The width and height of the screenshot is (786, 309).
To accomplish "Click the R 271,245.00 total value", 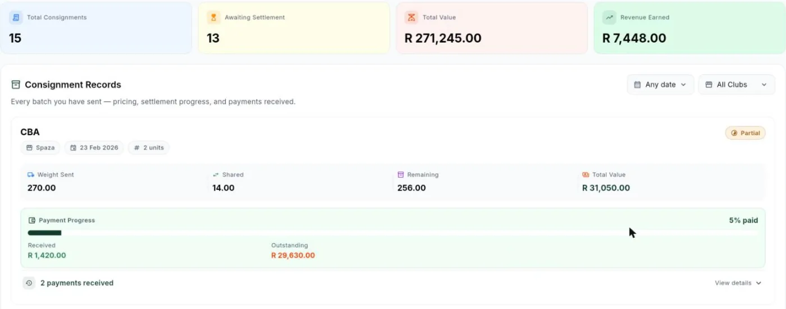I will [443, 38].
